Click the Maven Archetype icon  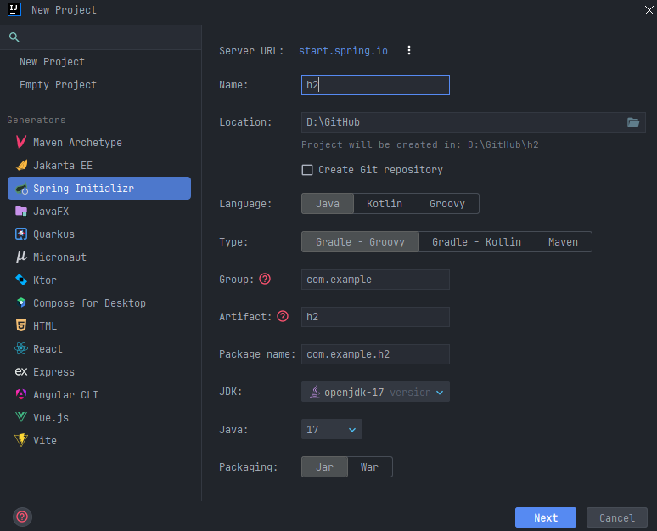pos(21,142)
